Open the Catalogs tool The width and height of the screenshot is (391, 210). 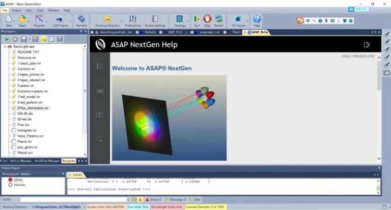coord(180,21)
